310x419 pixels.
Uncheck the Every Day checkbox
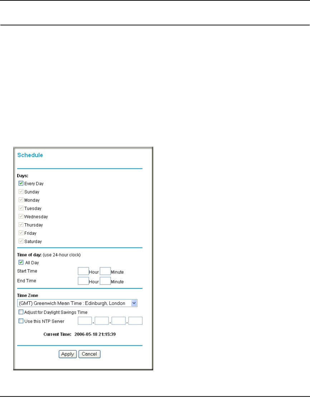point(21,183)
